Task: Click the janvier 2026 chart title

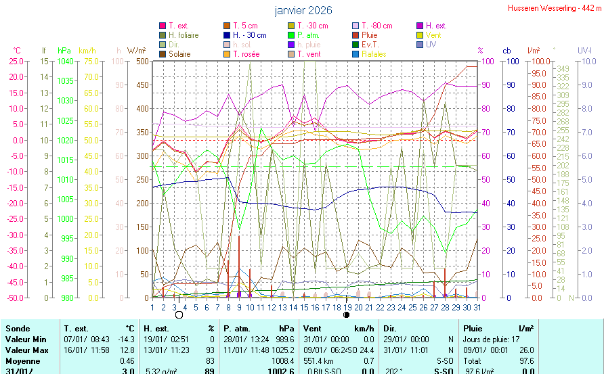Action: [x=303, y=11]
